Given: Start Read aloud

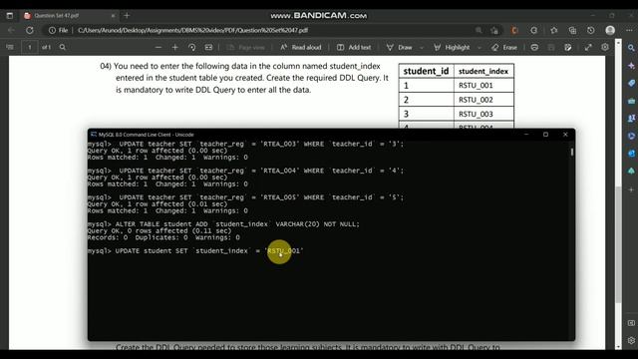Looking at the screenshot, I should pyautogui.click(x=301, y=47).
